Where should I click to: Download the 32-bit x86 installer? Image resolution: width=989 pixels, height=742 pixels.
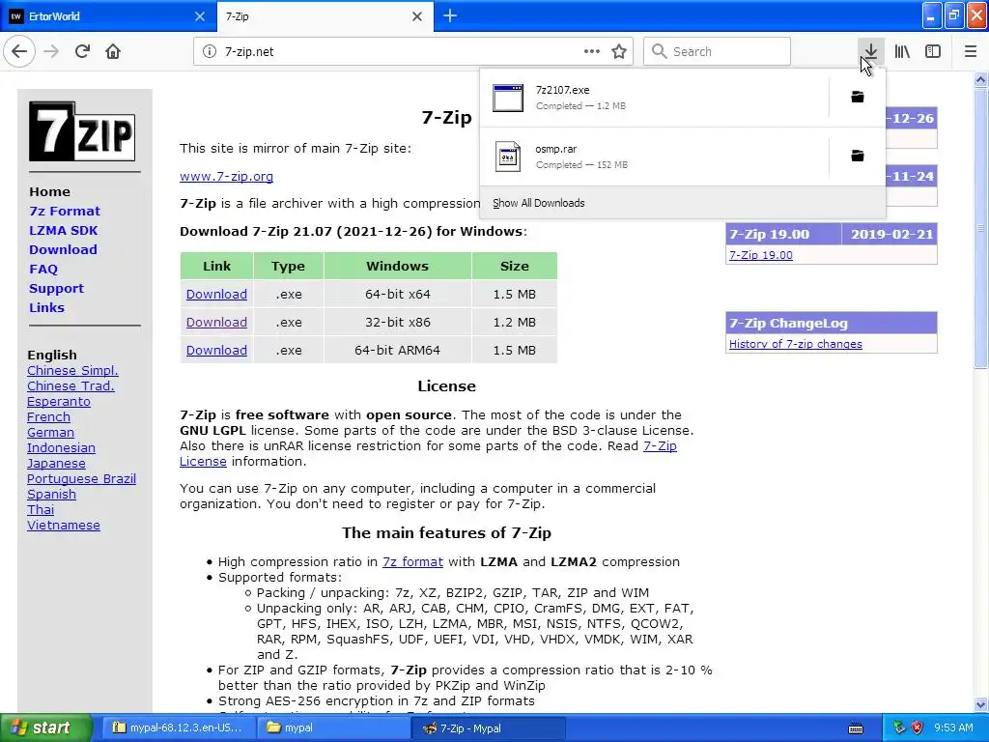pos(216,322)
